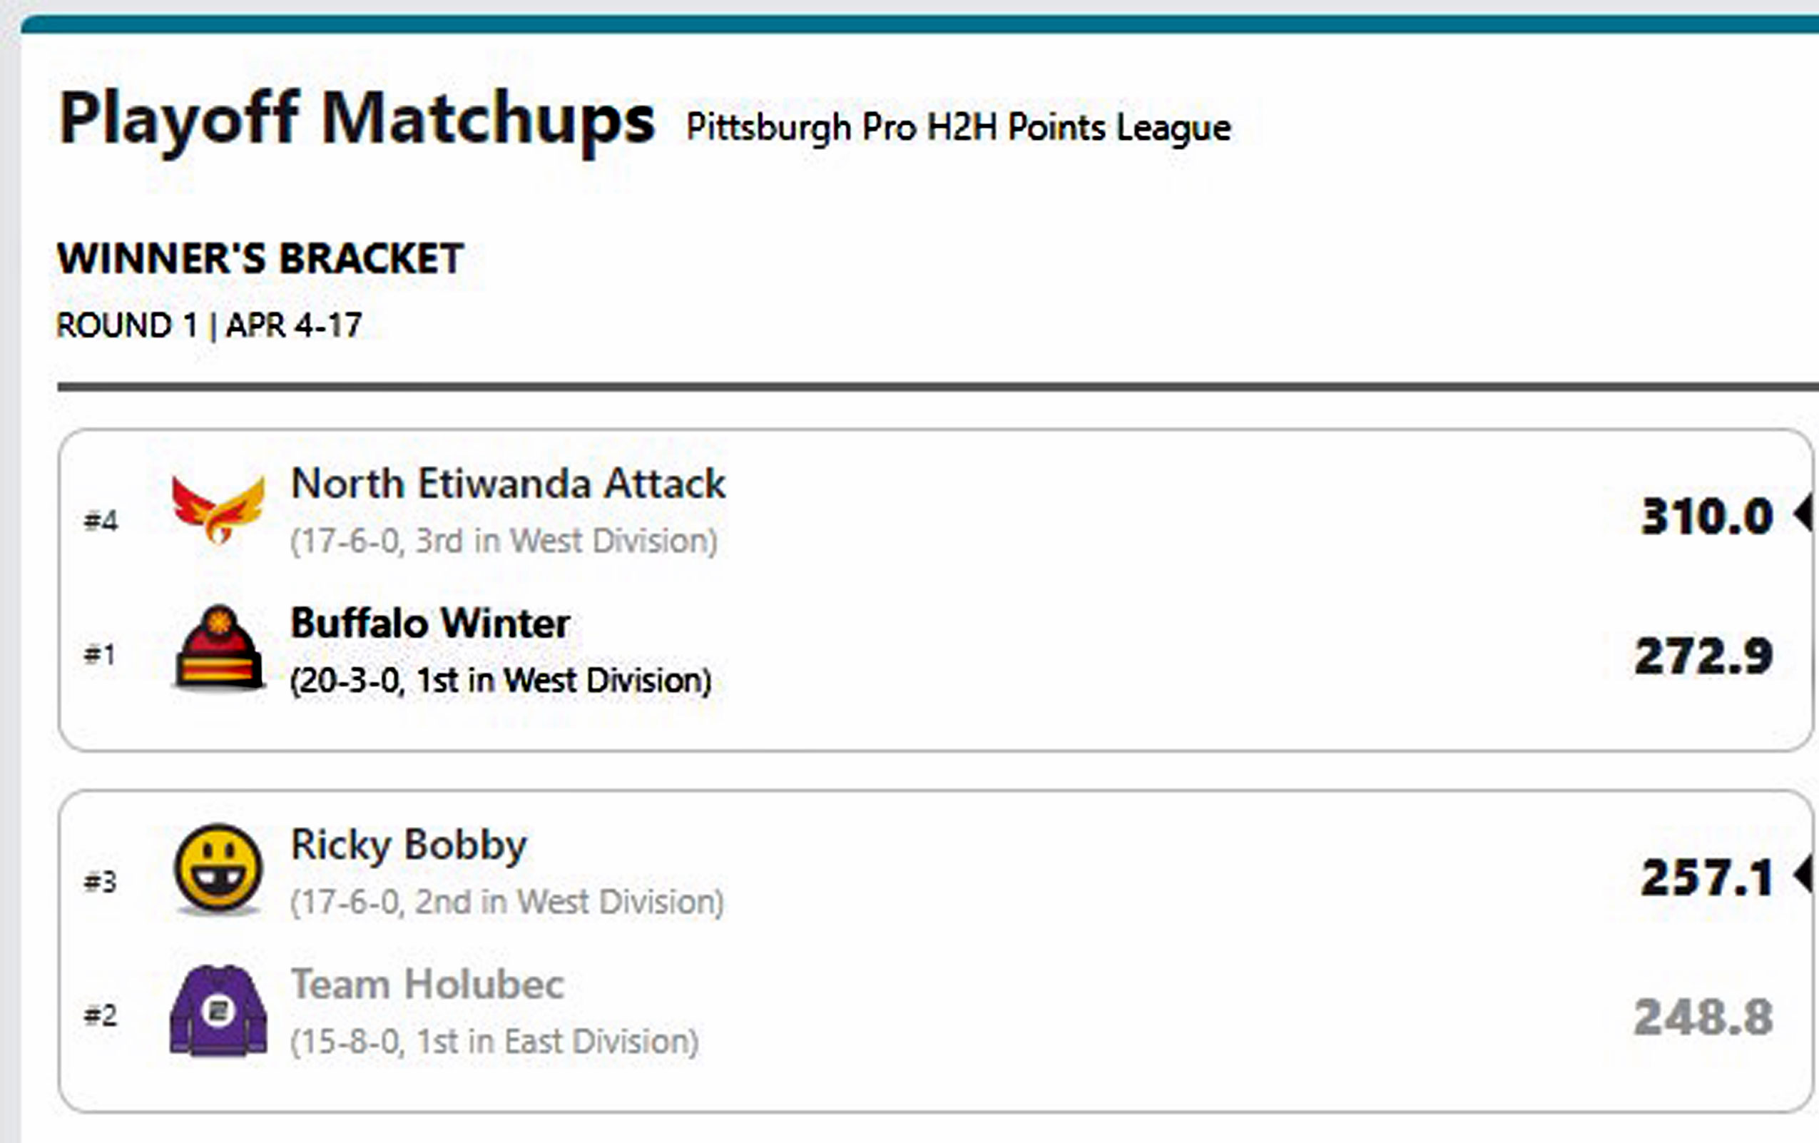This screenshot has width=1819, height=1143.
Task: Open the Buffalo Winter team name
Action: tap(430, 624)
